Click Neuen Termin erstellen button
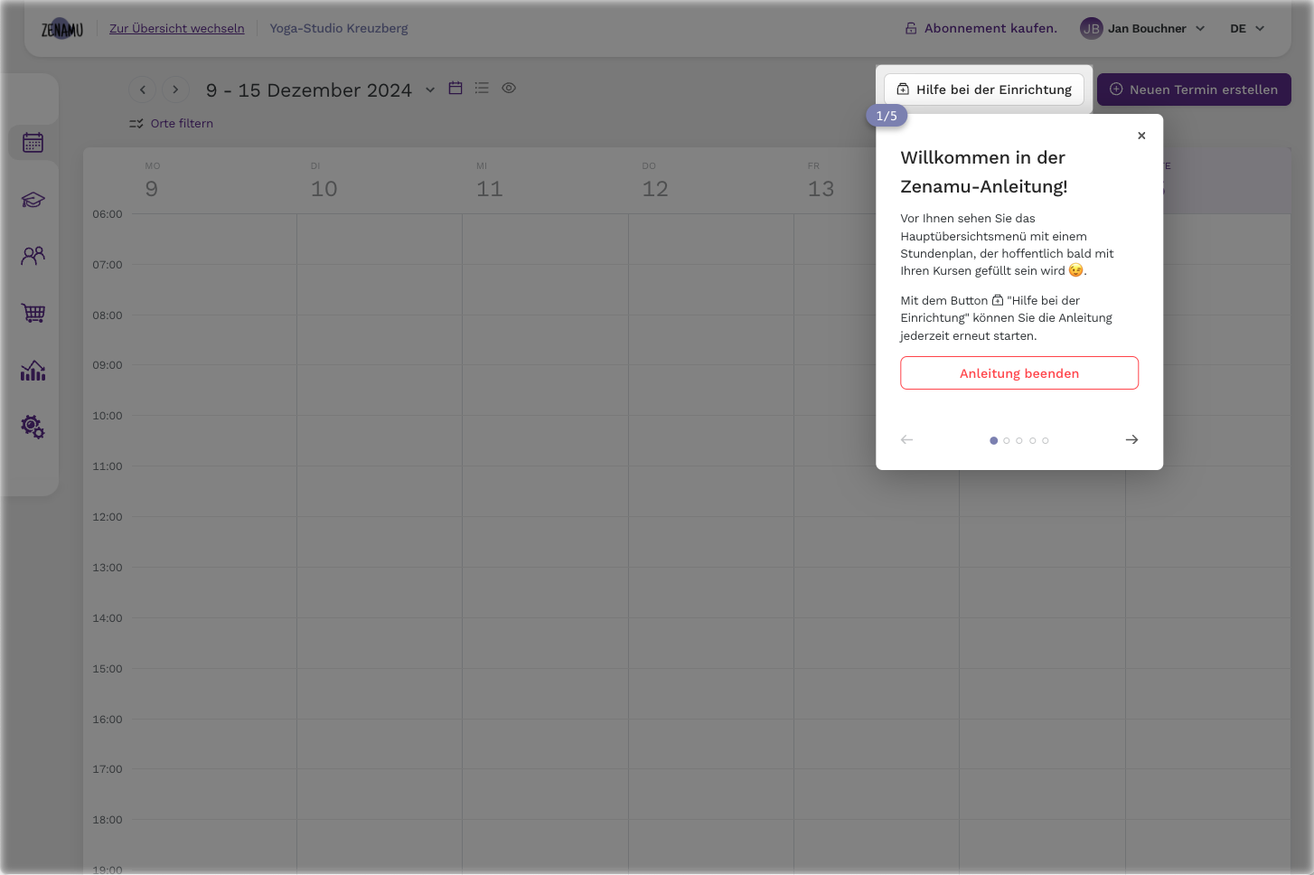Viewport: 1314px width, 875px height. [1194, 89]
